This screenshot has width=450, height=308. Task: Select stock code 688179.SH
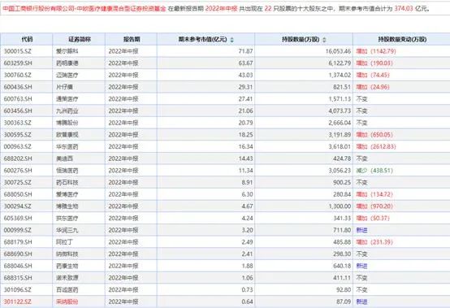click(18, 242)
